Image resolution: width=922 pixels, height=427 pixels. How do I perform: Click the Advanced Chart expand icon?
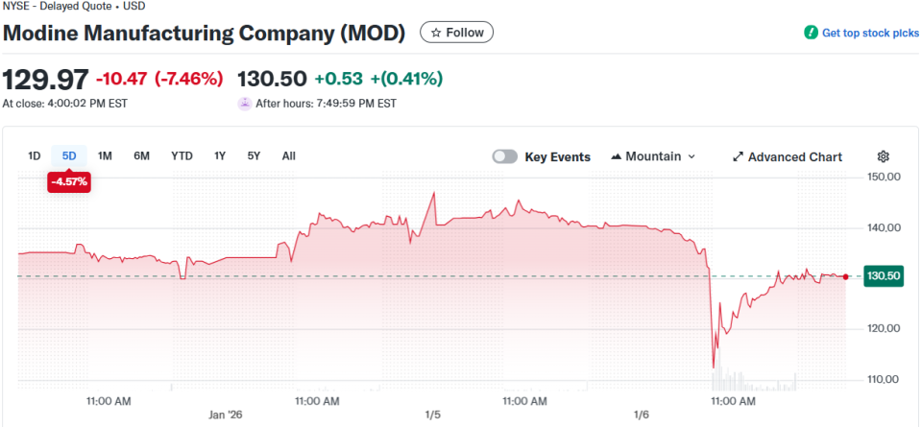click(739, 156)
